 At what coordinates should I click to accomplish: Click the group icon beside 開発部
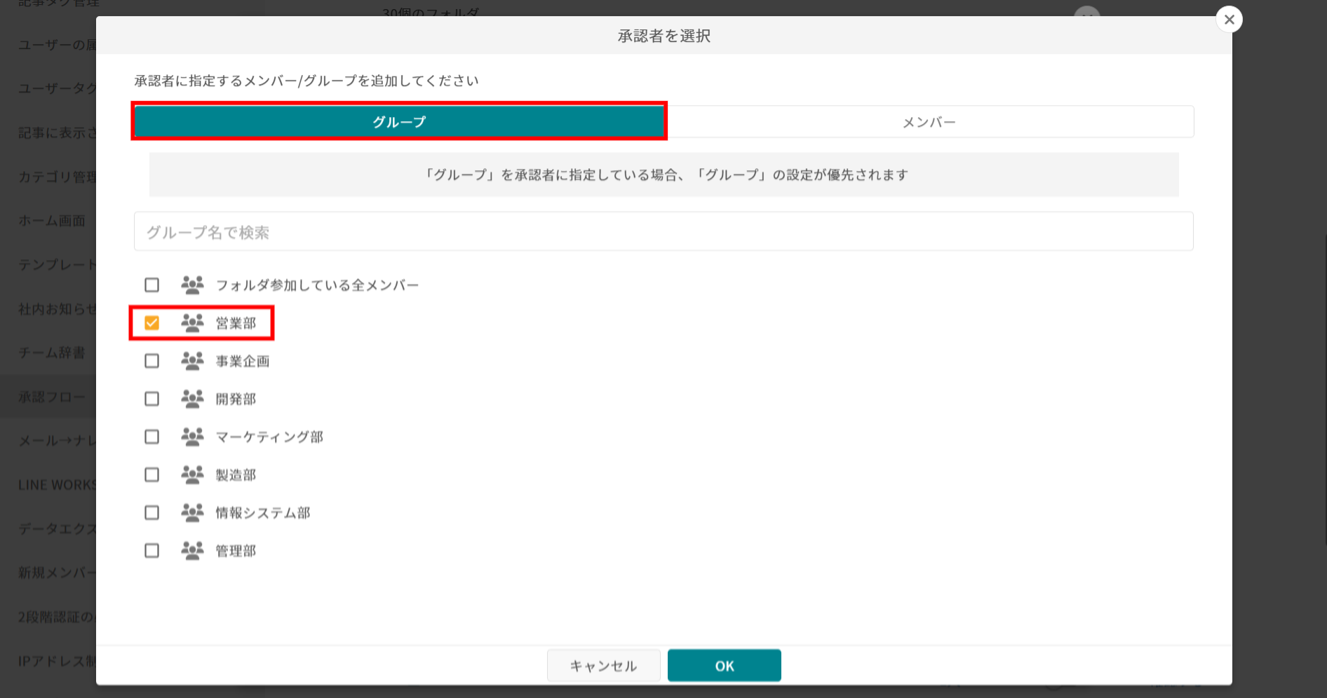pyautogui.click(x=192, y=399)
